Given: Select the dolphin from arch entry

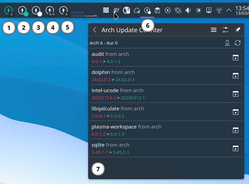Looking at the screenshot, I should coord(166,75).
